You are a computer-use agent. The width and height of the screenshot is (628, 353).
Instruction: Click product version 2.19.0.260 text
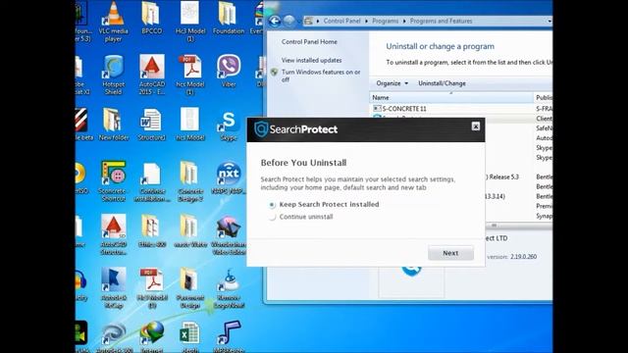[523, 257]
